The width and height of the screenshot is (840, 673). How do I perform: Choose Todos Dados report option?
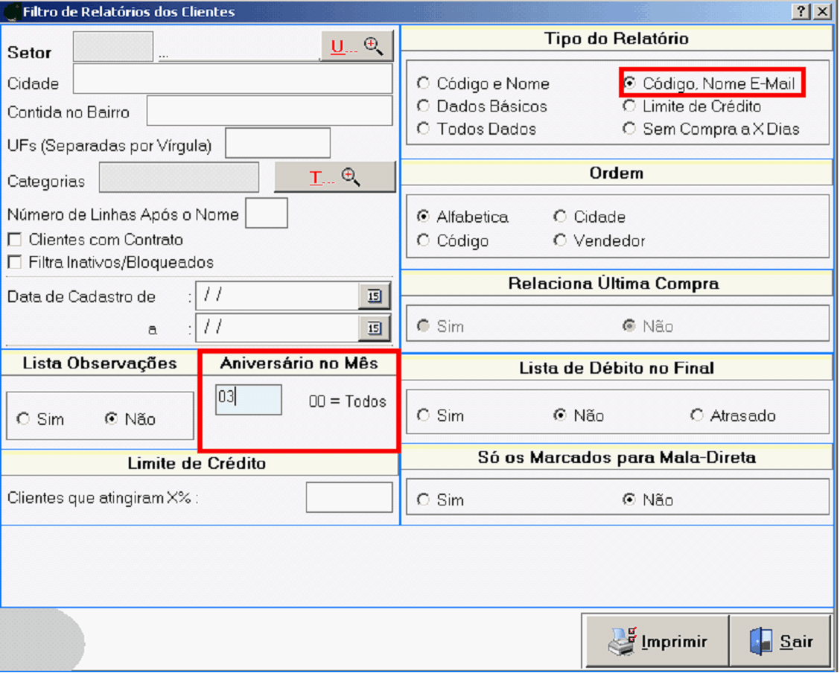pos(424,129)
